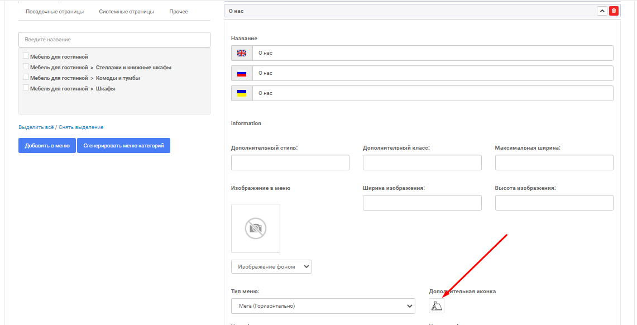Select menu image placeholder thumbnail
The image size is (637, 325).
pyautogui.click(x=256, y=228)
